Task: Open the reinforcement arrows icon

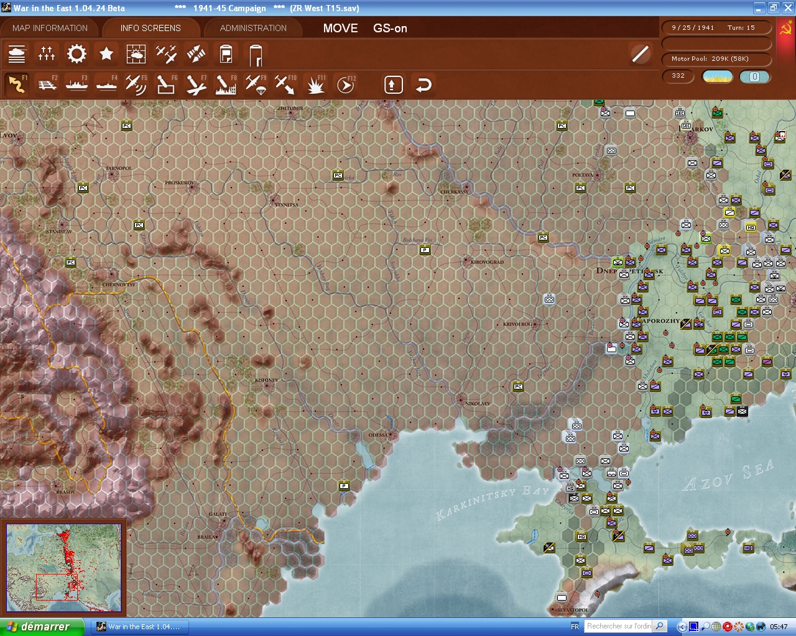Action: [x=196, y=54]
